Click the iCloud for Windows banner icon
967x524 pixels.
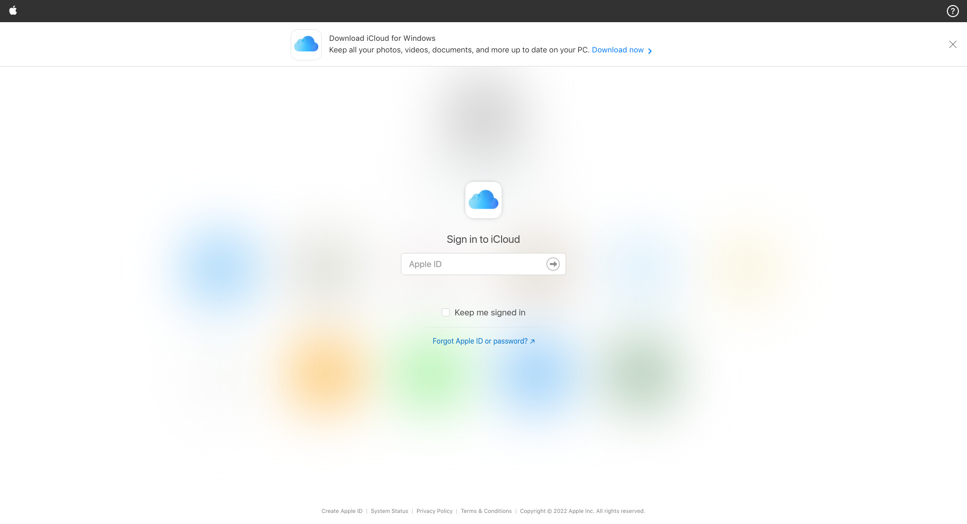[x=306, y=45]
